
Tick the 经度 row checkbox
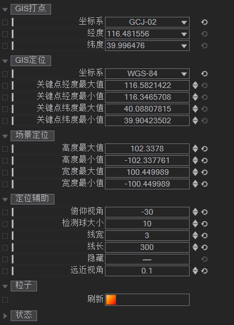point(5,34)
